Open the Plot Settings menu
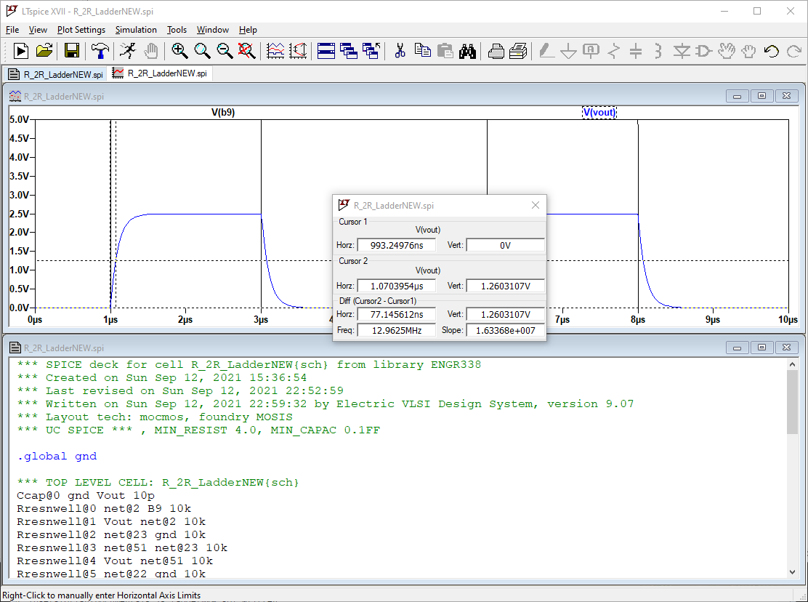This screenshot has height=602, width=808. [x=81, y=29]
